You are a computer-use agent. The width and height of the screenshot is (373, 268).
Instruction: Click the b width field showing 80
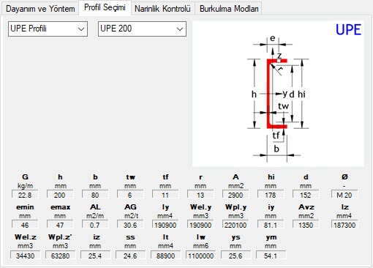coord(95,195)
